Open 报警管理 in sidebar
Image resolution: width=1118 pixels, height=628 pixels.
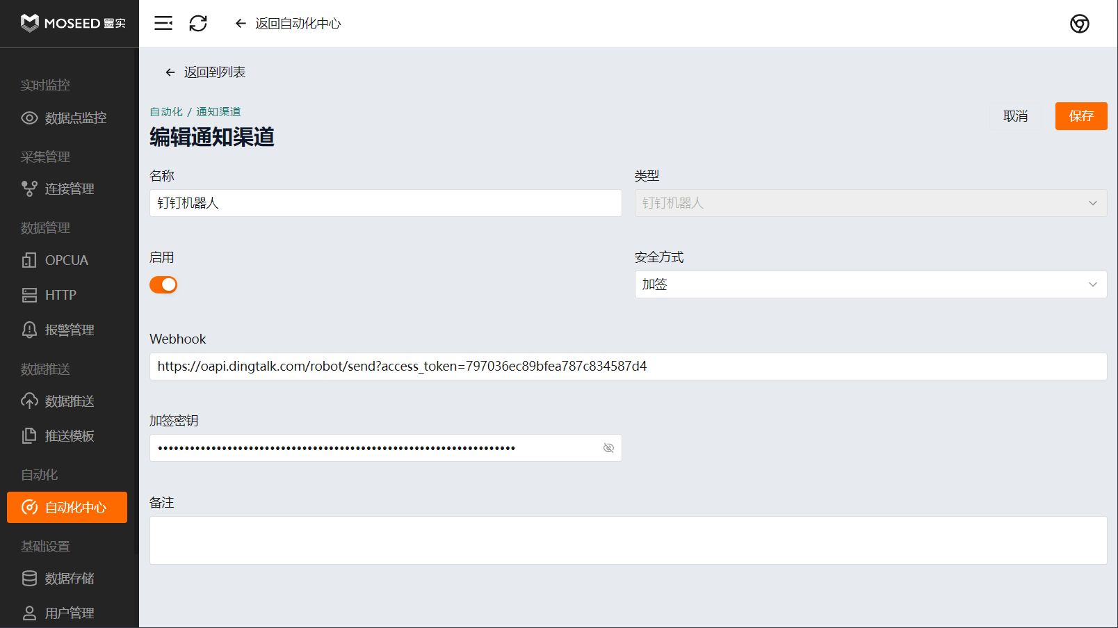(67, 330)
